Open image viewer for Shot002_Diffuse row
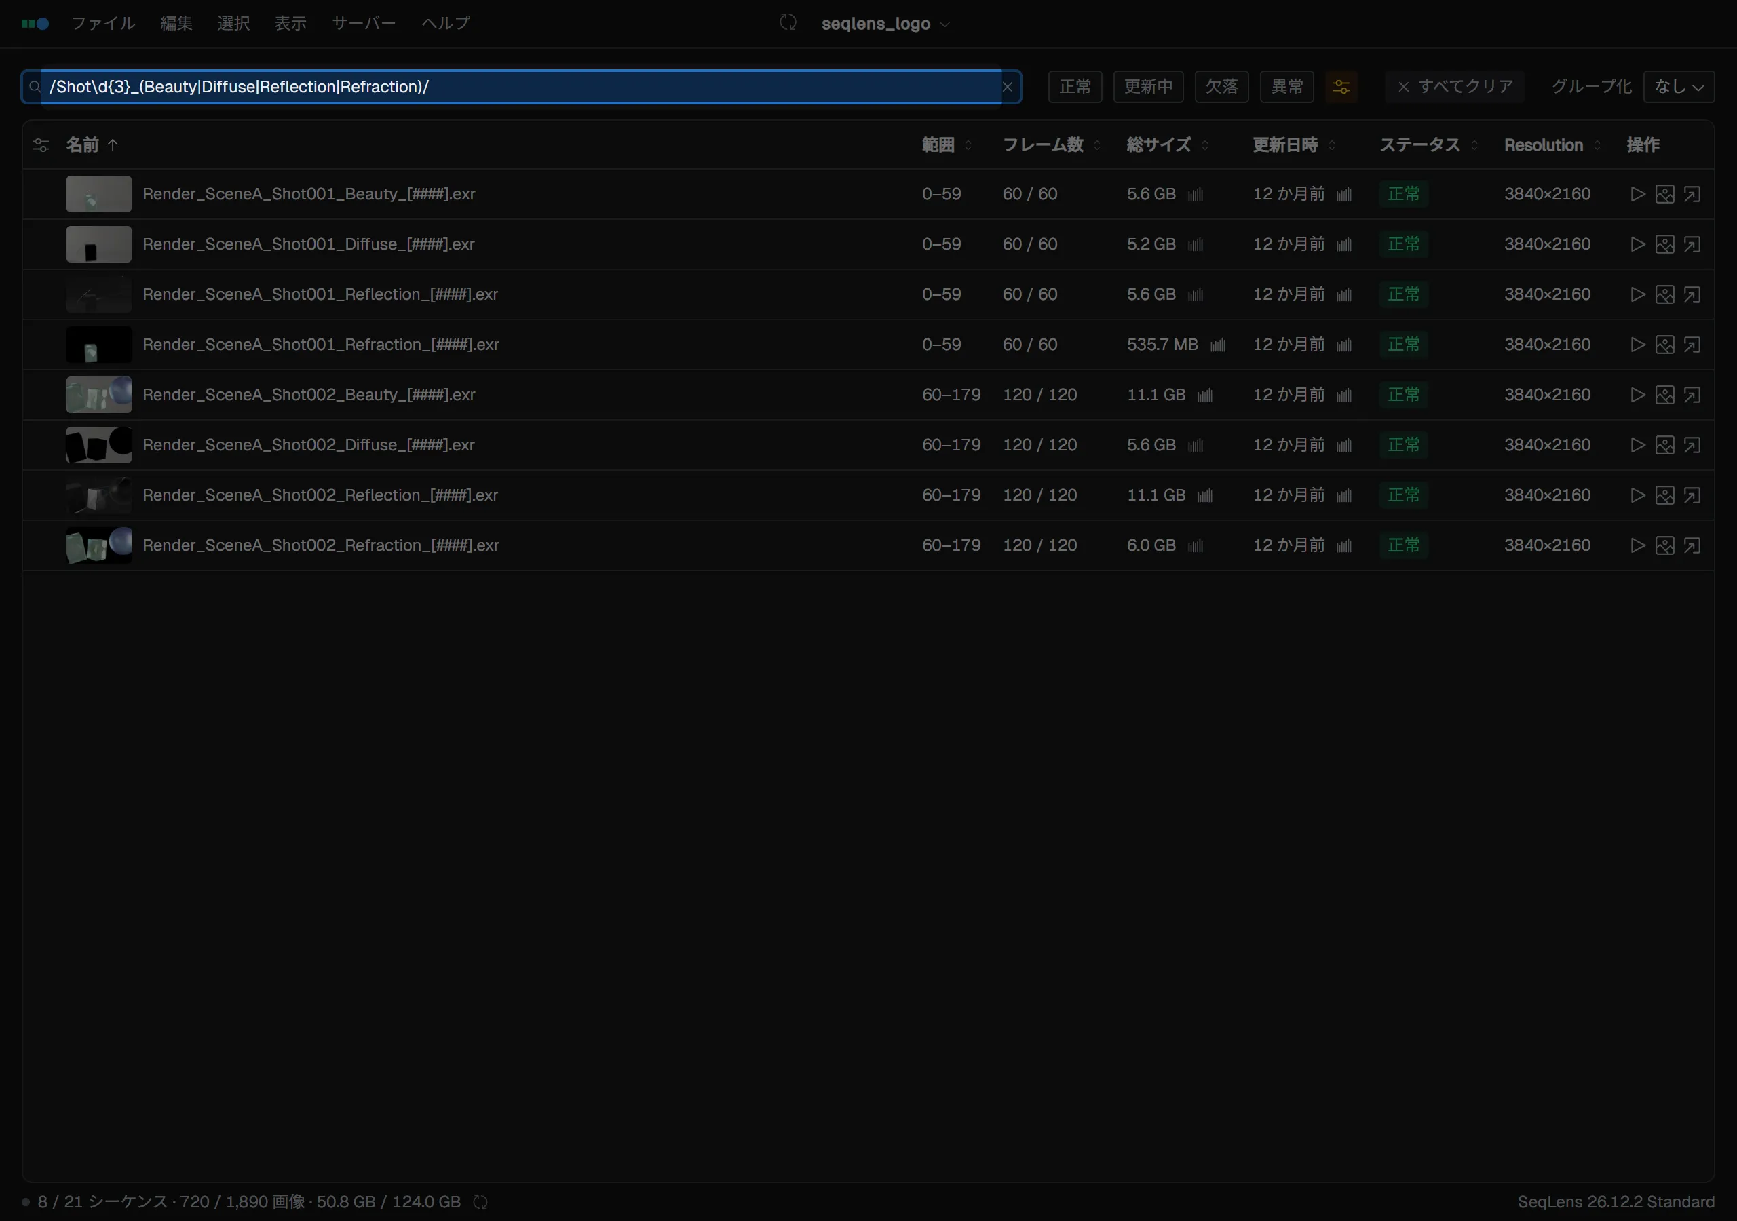 [x=1664, y=445]
